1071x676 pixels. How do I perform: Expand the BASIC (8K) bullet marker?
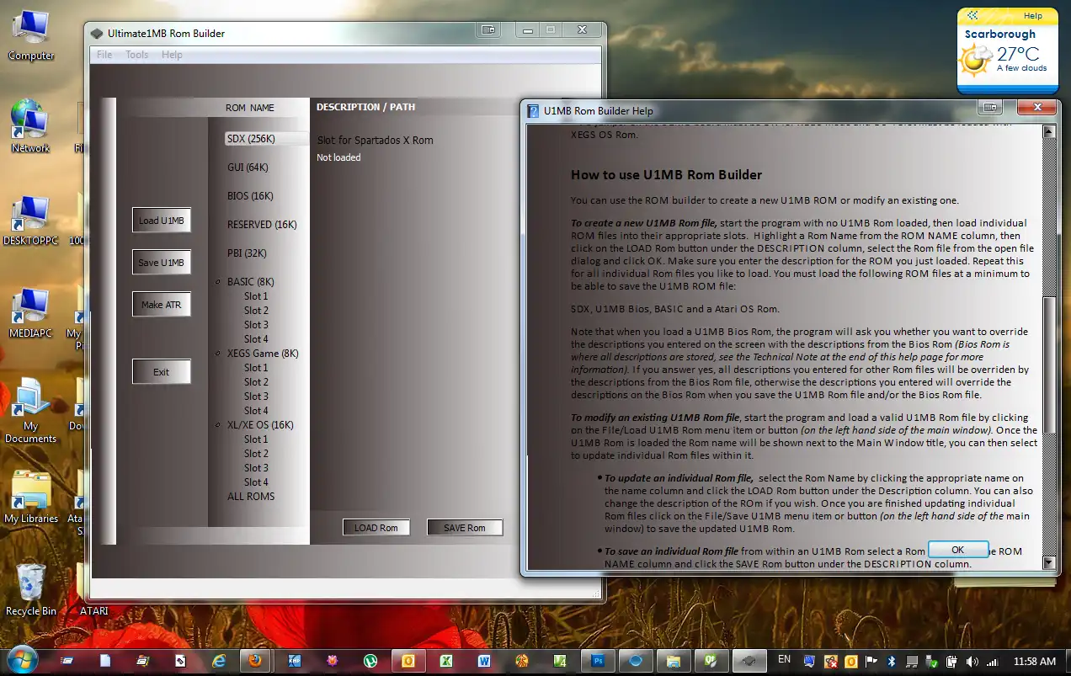[218, 282]
